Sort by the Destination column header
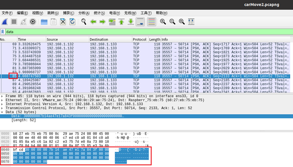The height and width of the screenshot is (167, 293). (x=110, y=39)
